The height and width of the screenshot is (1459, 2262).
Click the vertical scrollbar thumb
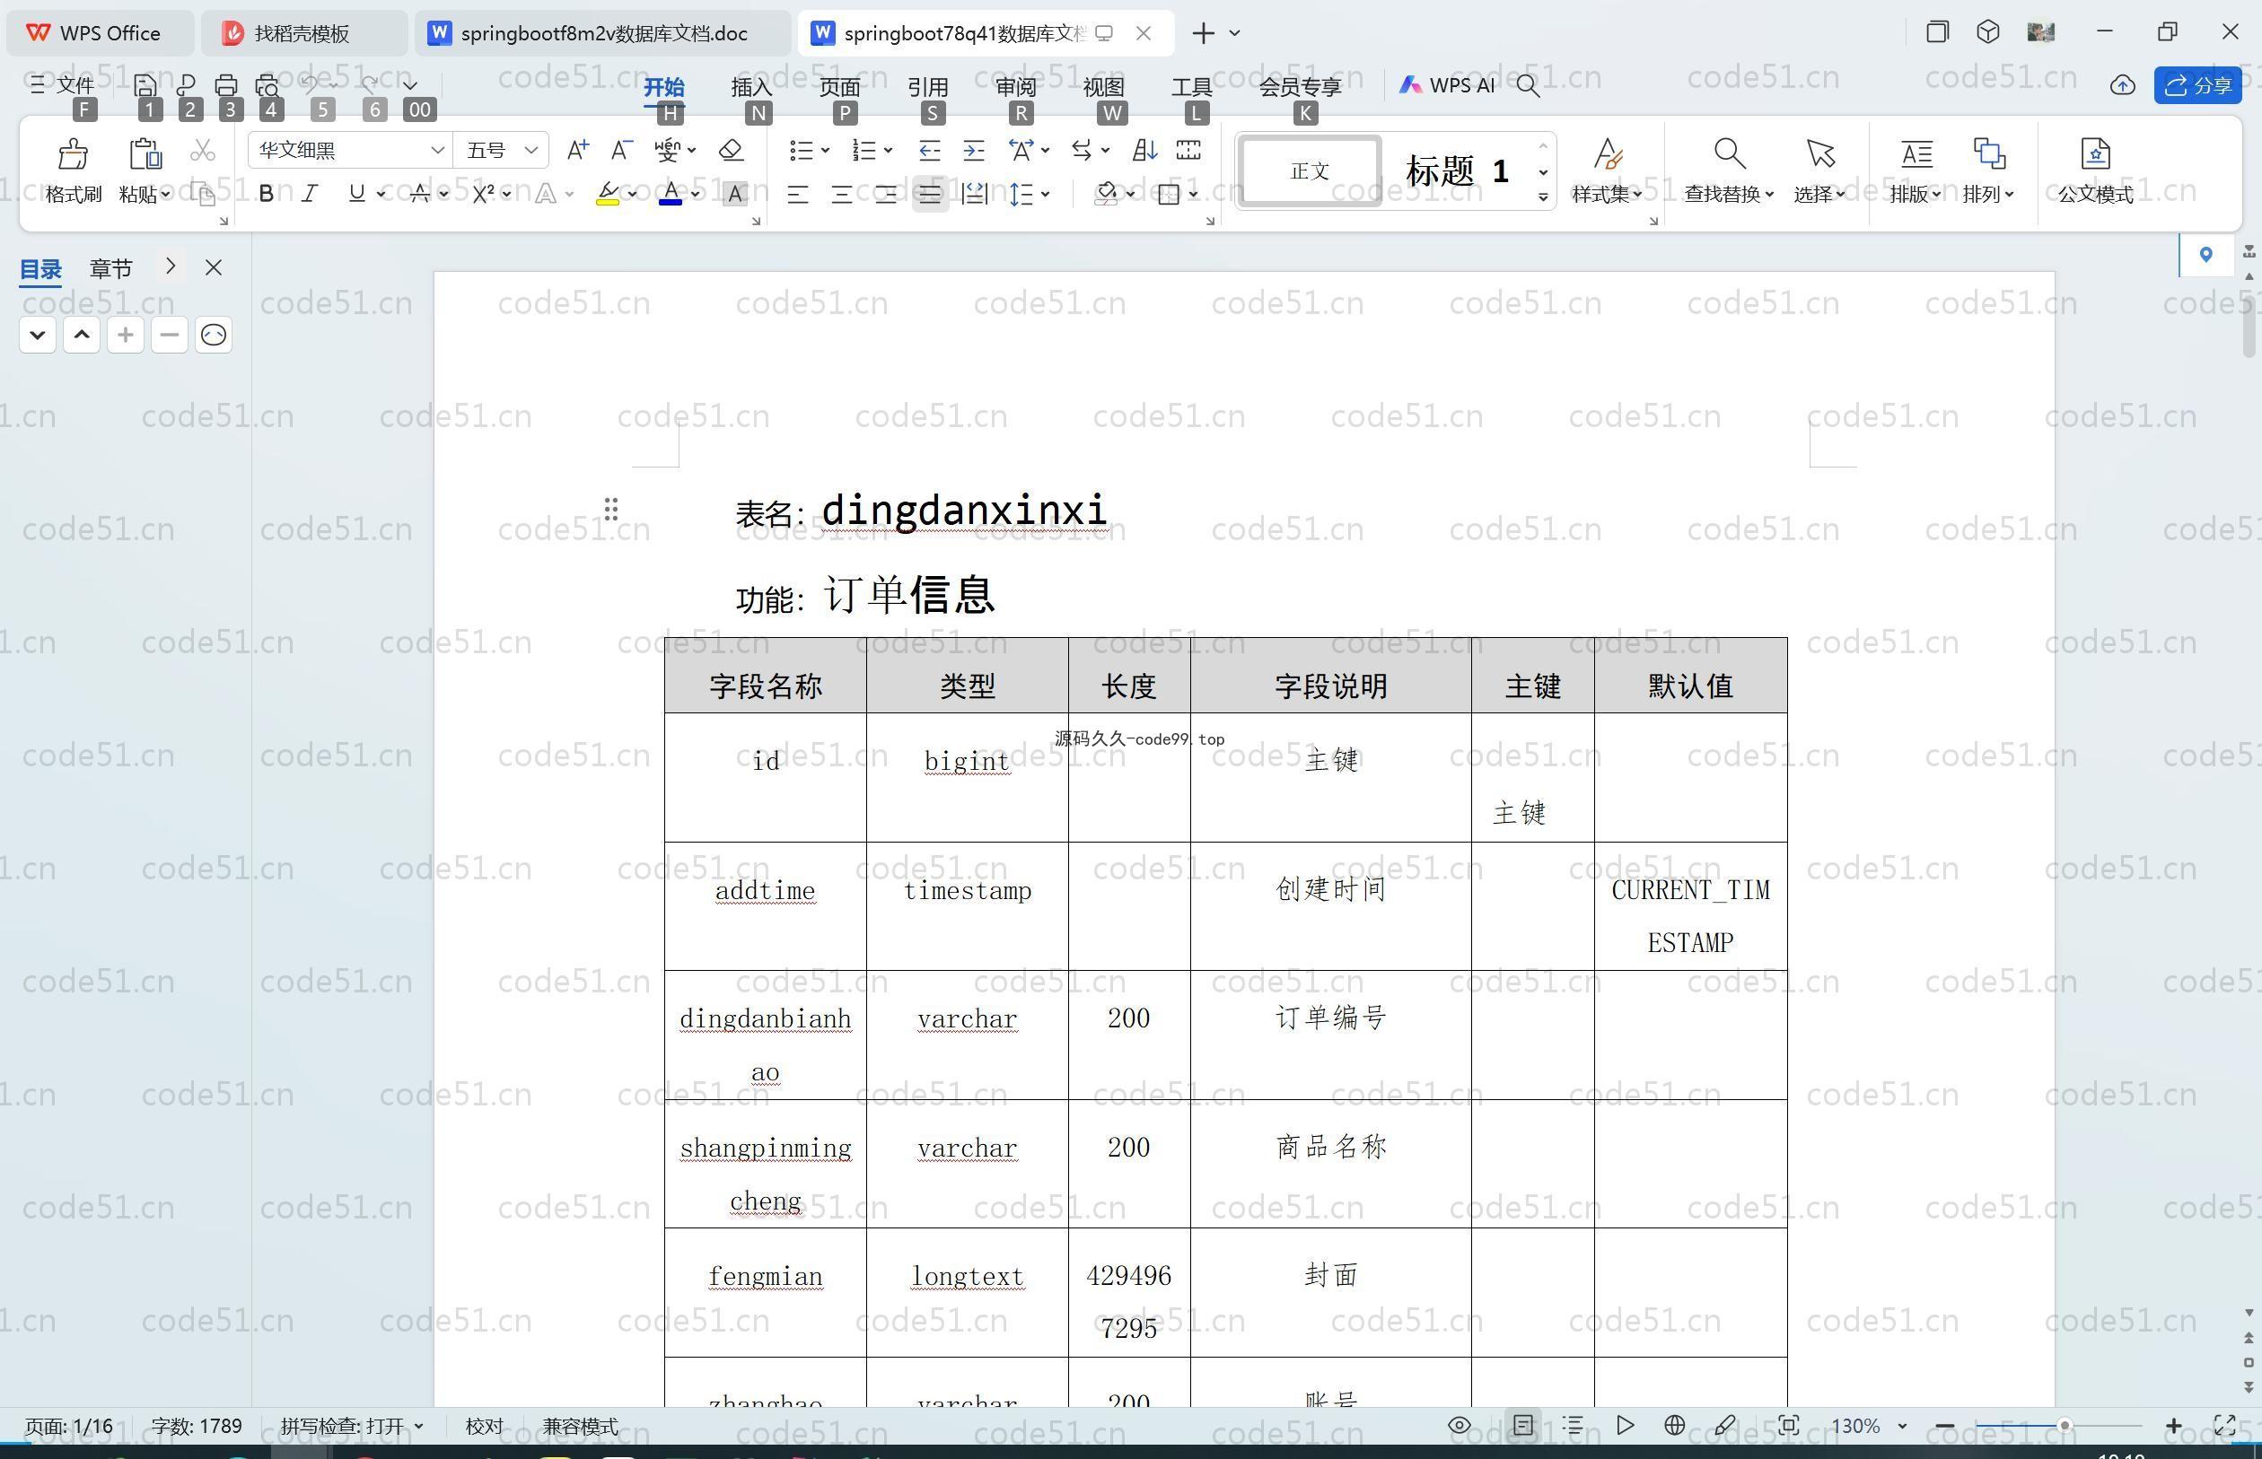[2249, 326]
